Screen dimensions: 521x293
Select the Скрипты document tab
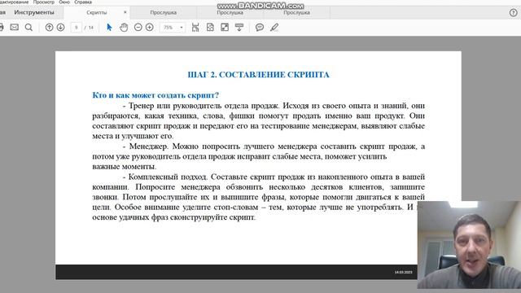97,13
